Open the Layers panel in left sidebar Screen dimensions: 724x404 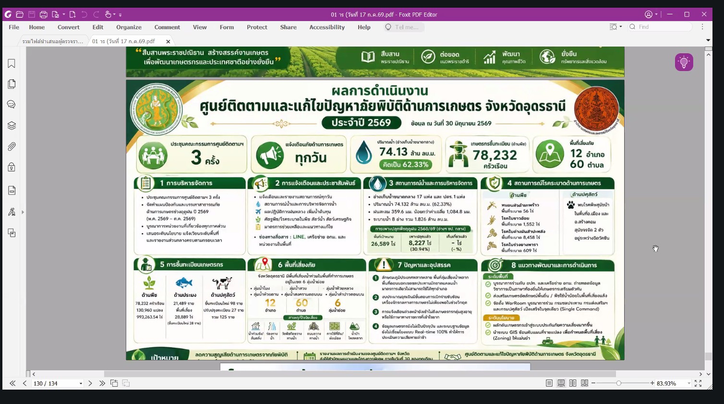12,126
